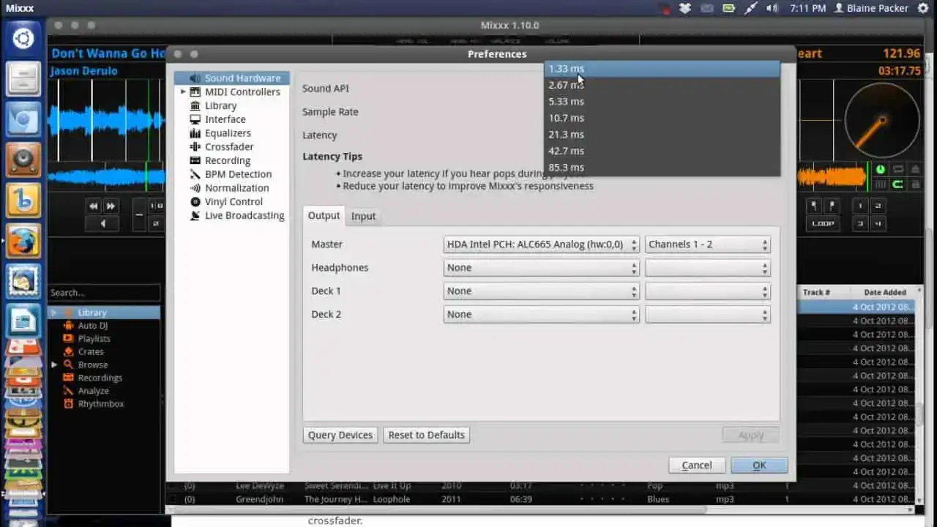
Task: Toggle the green quantize button on right deck
Action: point(880,169)
